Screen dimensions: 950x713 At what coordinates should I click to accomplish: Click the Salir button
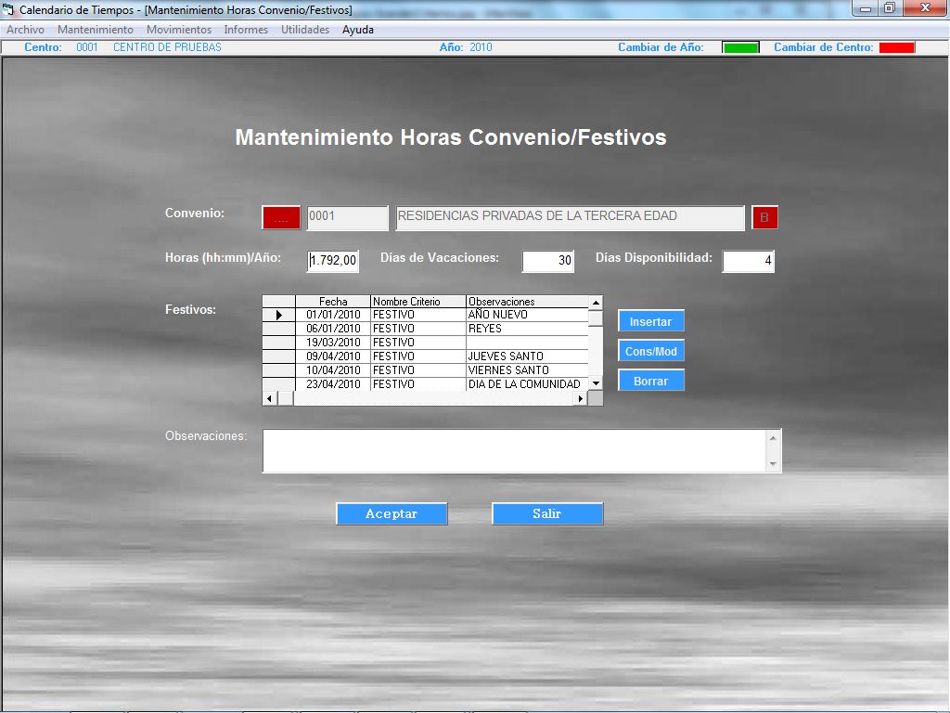547,513
